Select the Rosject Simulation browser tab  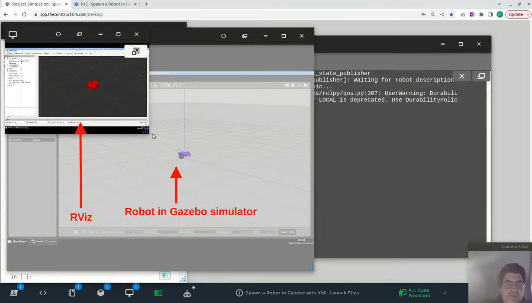click(36, 4)
